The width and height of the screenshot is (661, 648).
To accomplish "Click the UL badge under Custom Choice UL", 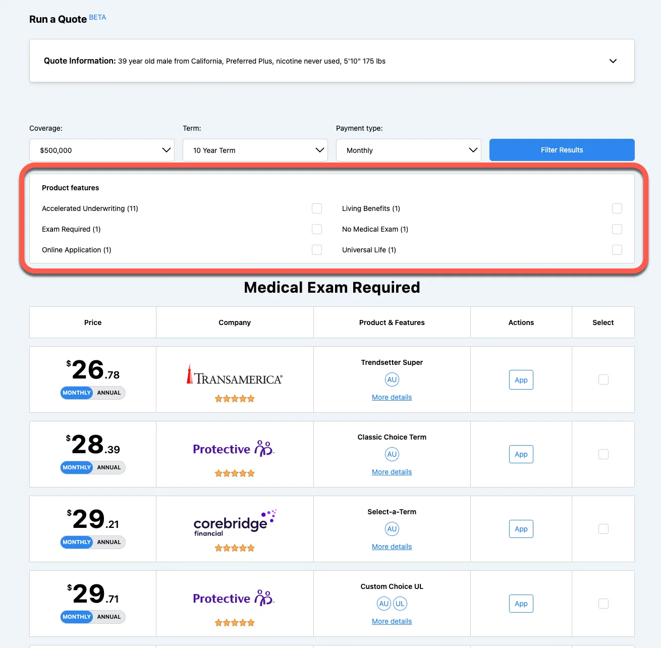I will pos(400,604).
